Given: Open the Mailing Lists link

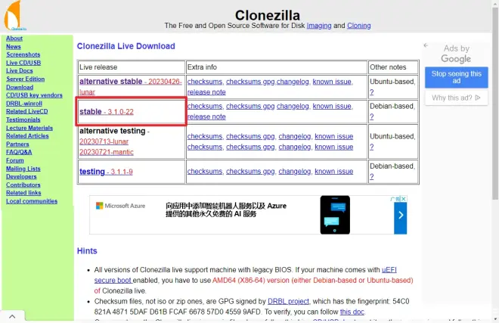Looking at the screenshot, I should pos(23,169).
